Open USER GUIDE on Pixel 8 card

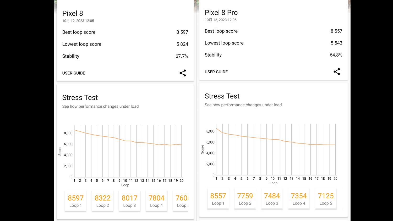pos(74,73)
